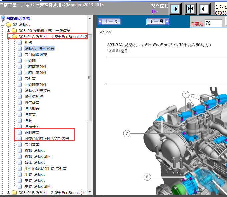227x197 pixels.
Task: Open the 气缸盖 document
Action: (30, 79)
